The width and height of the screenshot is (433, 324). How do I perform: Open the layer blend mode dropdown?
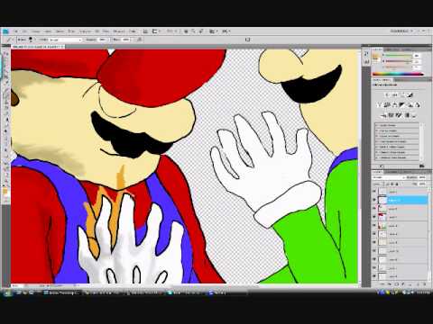[389, 177]
